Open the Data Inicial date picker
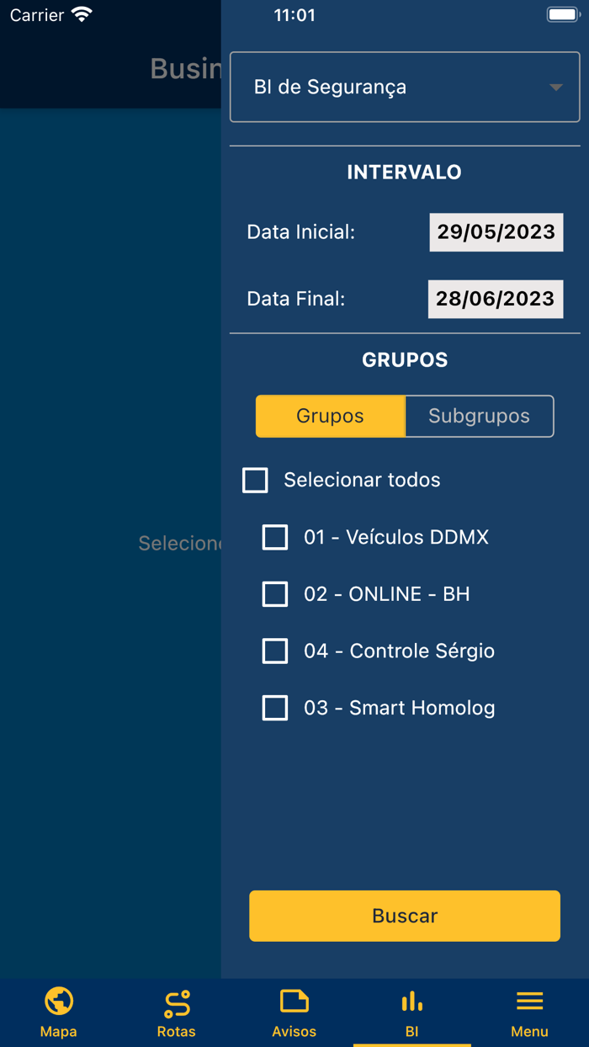Image resolution: width=589 pixels, height=1047 pixels. point(496,231)
